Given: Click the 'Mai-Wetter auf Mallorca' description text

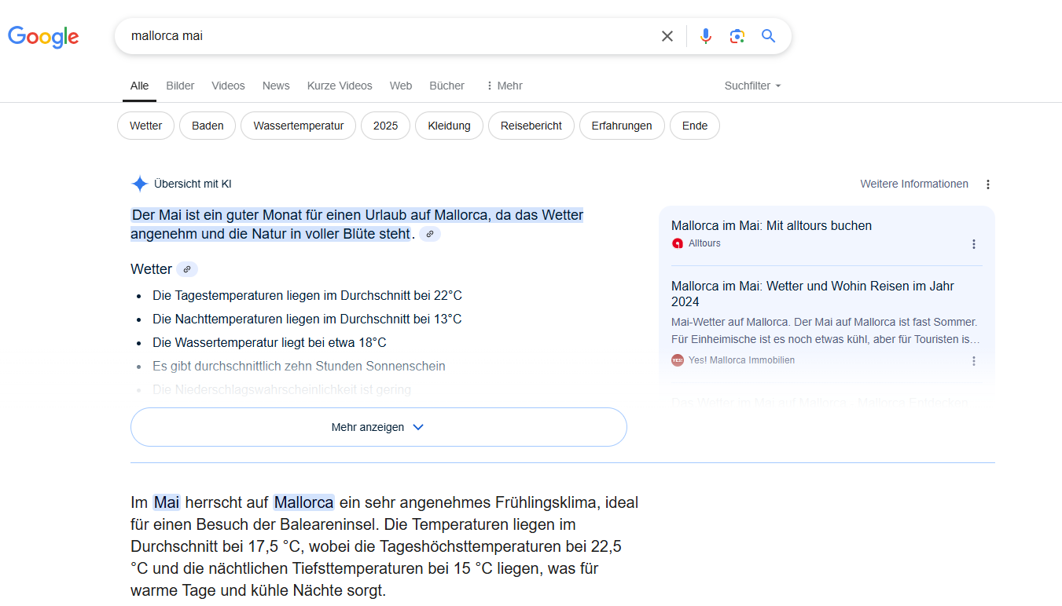Looking at the screenshot, I should coord(825,330).
